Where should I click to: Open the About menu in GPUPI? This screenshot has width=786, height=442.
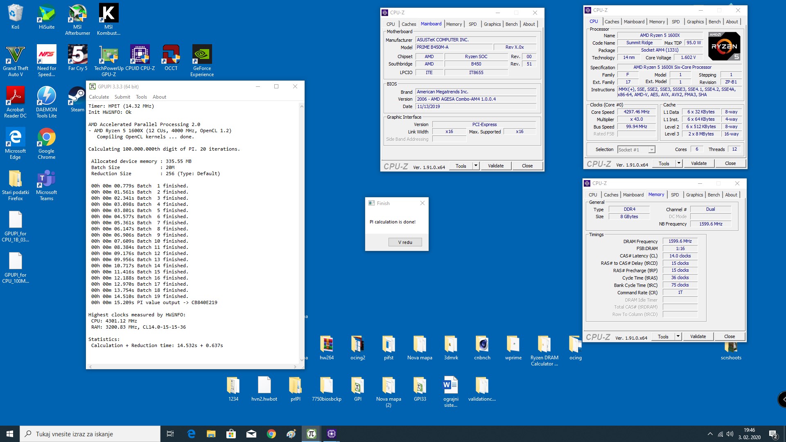(159, 97)
